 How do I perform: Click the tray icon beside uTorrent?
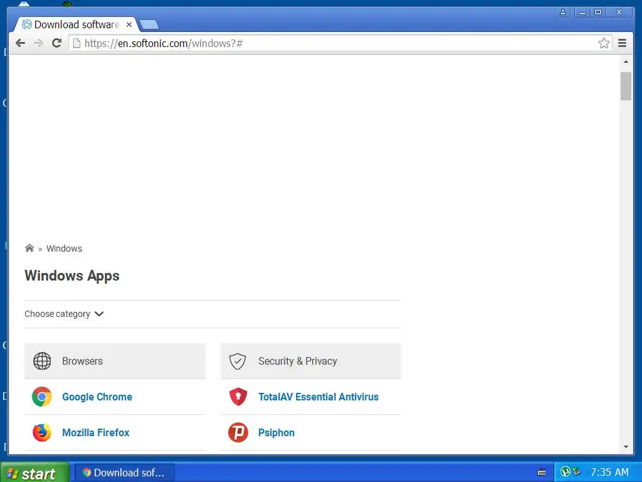(x=577, y=471)
